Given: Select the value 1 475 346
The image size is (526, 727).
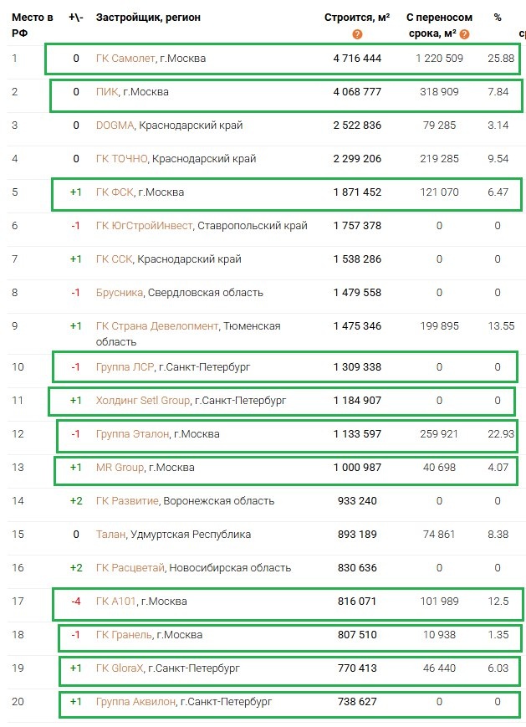Looking at the screenshot, I should 357,326.
